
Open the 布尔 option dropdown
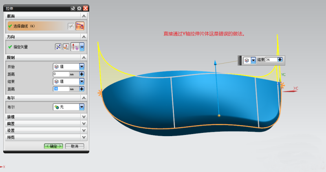point(81,107)
